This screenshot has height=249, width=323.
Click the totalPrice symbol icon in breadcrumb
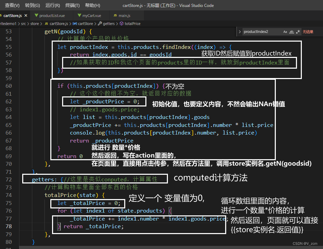(x=122, y=24)
